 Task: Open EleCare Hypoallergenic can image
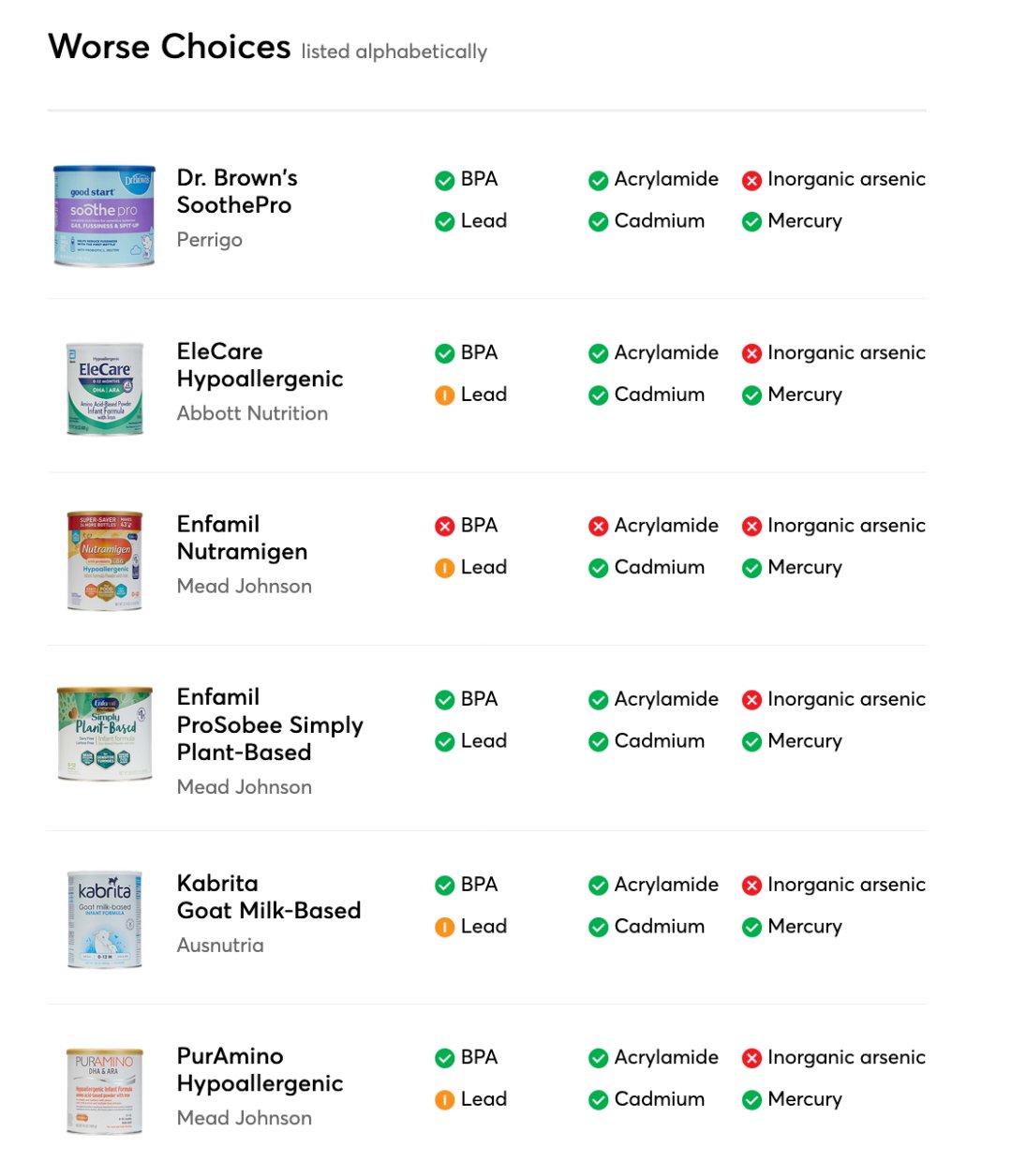pyautogui.click(x=104, y=389)
